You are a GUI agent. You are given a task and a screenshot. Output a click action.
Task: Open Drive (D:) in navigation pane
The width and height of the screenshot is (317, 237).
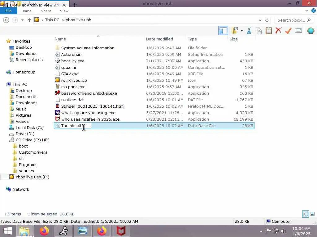(x=25, y=134)
